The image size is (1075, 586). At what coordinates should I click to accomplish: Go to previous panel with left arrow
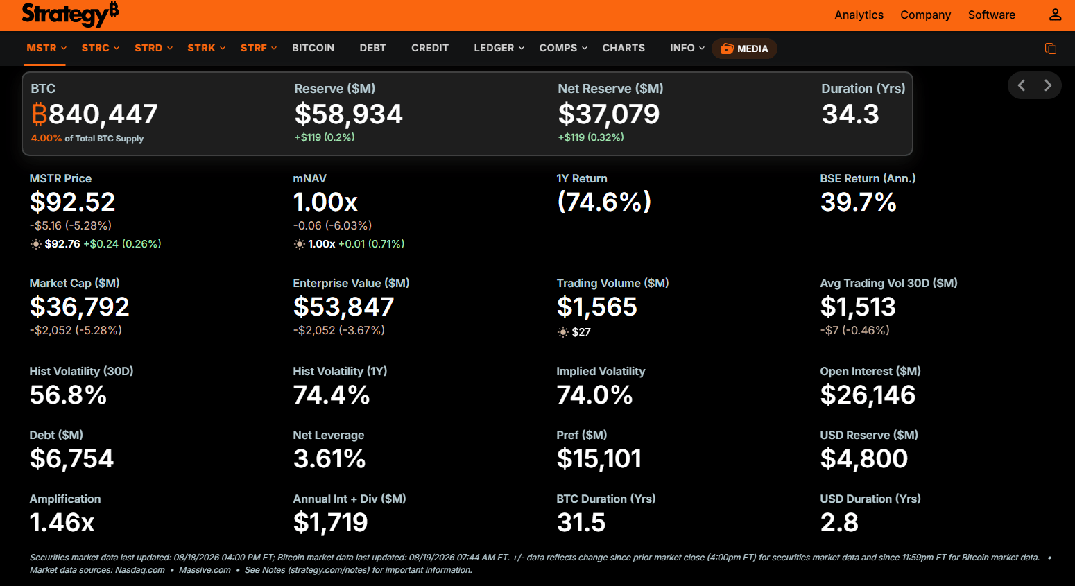coord(1022,85)
